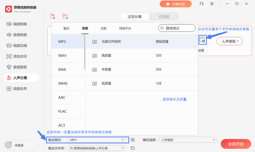This screenshot has width=255, height=152.
Task: Click format list scrollbar
Action: 85,52
